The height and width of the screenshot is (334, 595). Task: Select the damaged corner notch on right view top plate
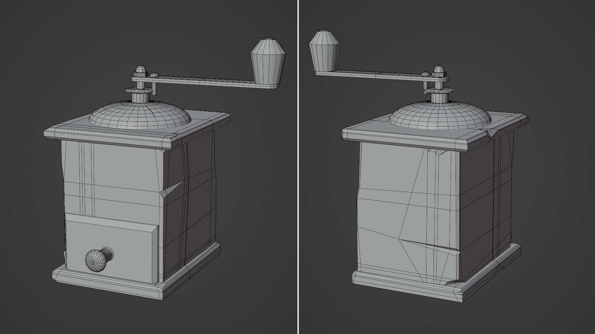tap(491, 133)
